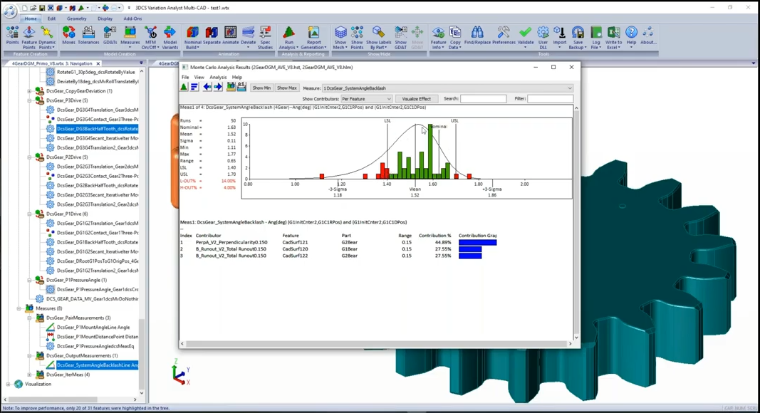Image resolution: width=760 pixels, height=413 pixels.
Task: Toggle MTM On/Off
Action: coord(150,36)
